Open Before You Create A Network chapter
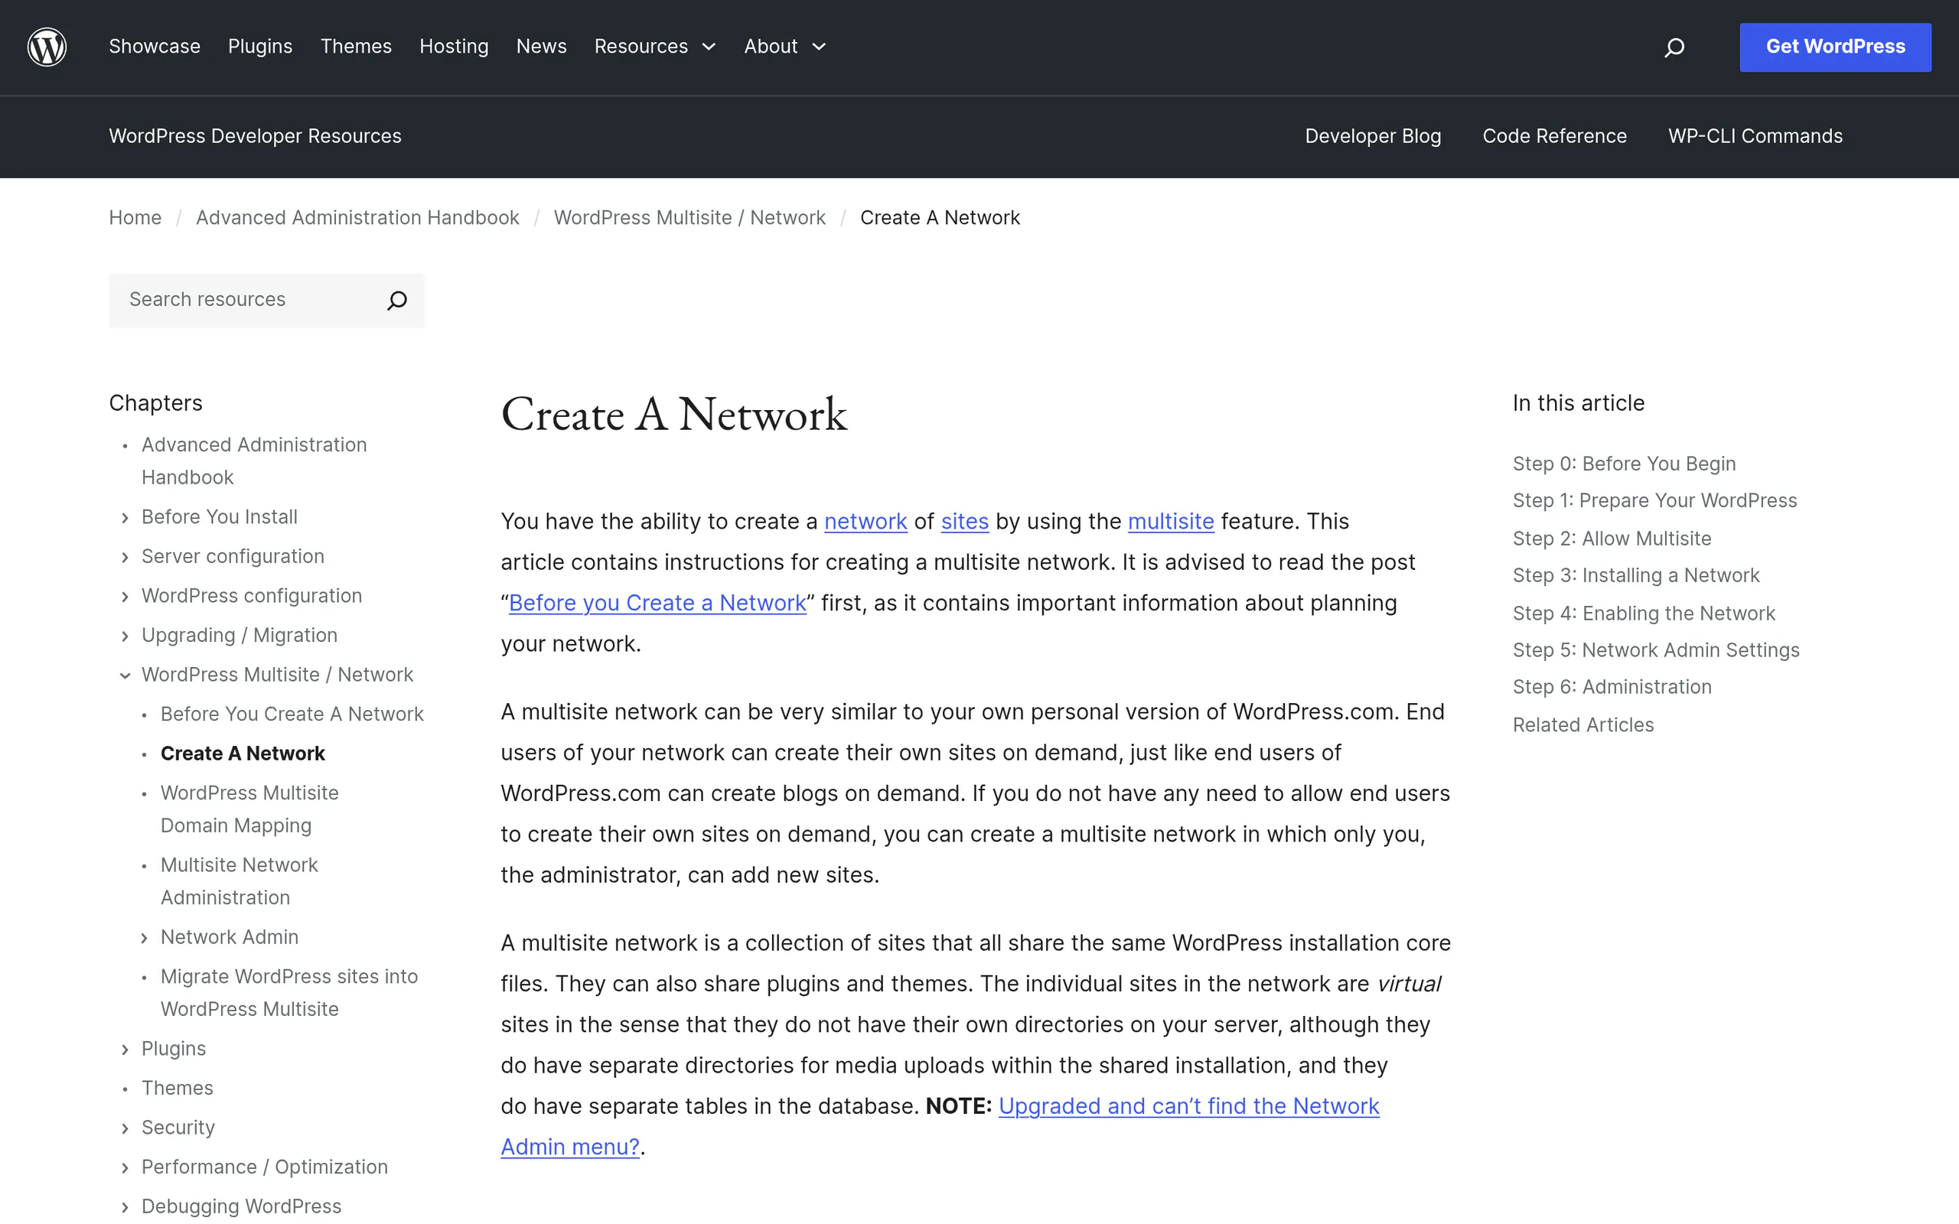This screenshot has width=1959, height=1224. (292, 714)
